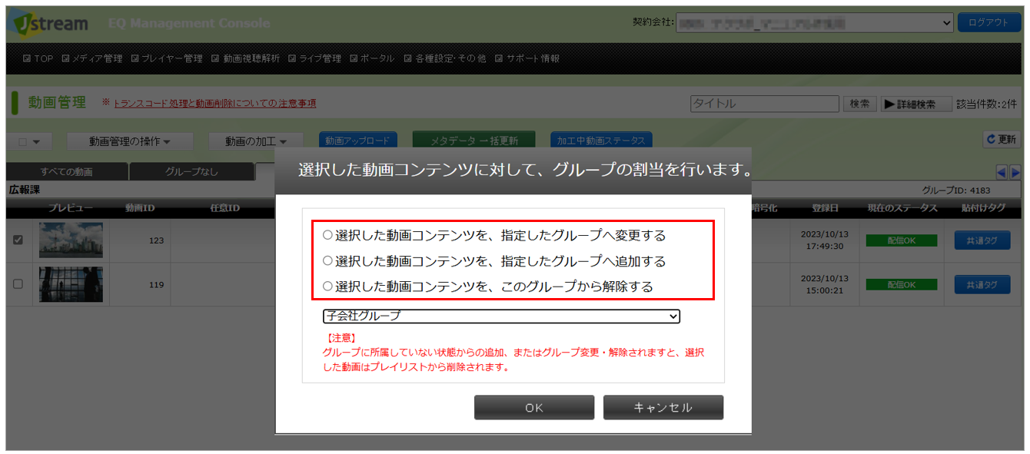The height and width of the screenshot is (454, 1030).
Task: Expand the 契約会社 dropdown
Action: click(x=815, y=23)
